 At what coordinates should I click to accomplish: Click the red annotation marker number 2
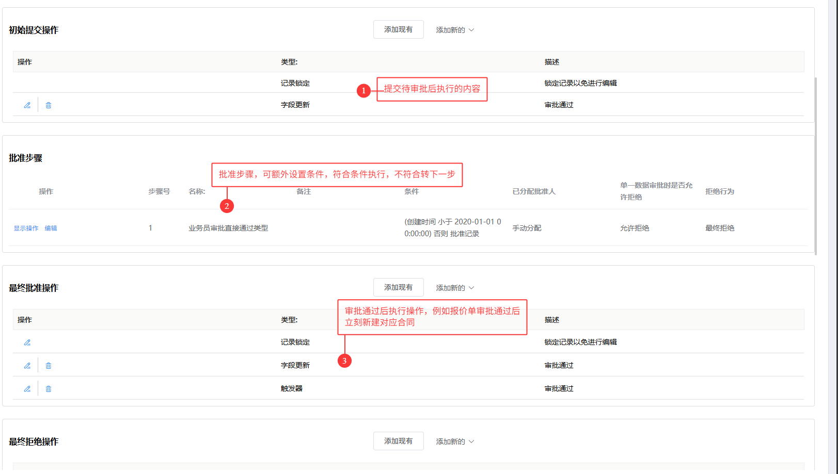[x=227, y=206]
